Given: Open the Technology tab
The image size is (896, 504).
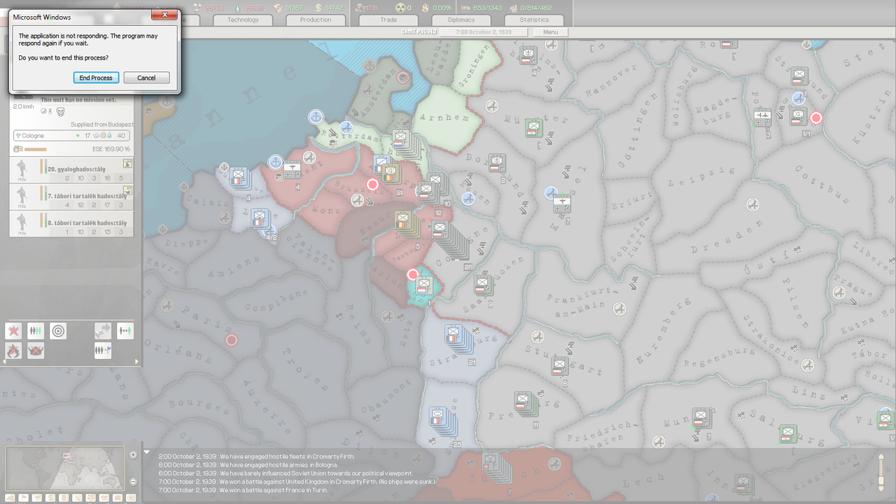Looking at the screenshot, I should pos(244,20).
